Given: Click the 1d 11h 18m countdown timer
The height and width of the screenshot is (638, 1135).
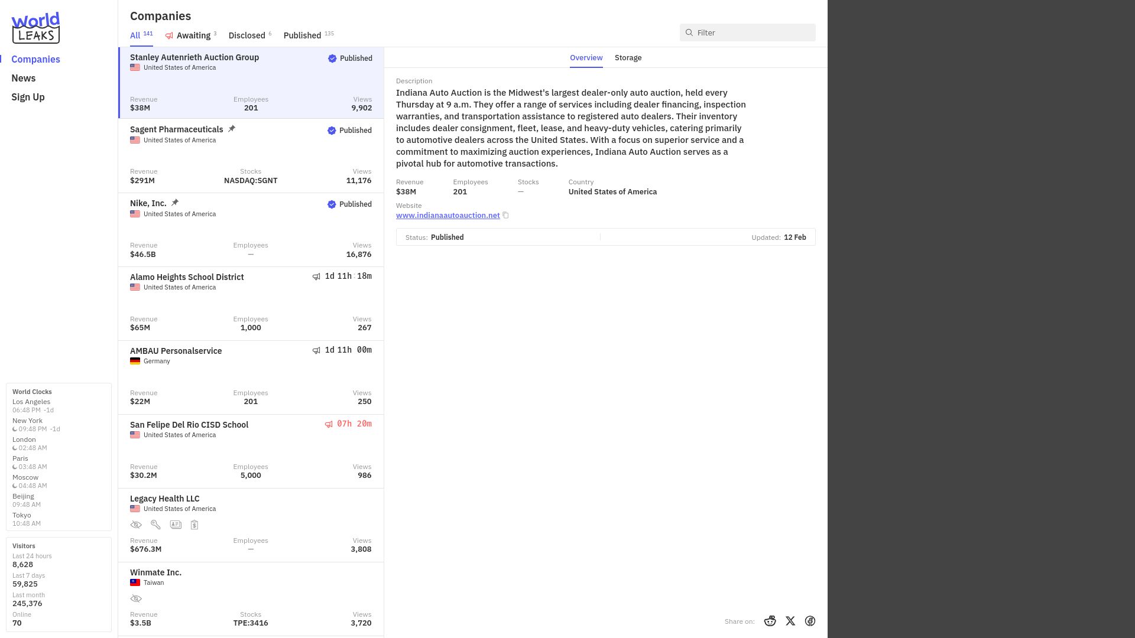Looking at the screenshot, I should pos(348,276).
